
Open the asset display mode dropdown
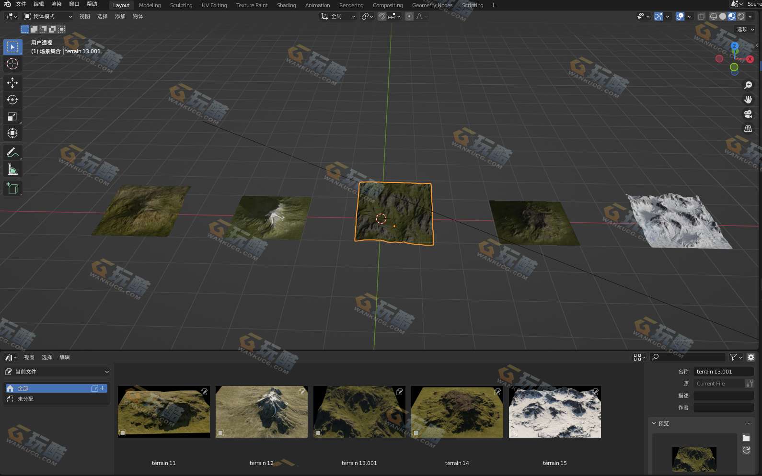coord(639,357)
